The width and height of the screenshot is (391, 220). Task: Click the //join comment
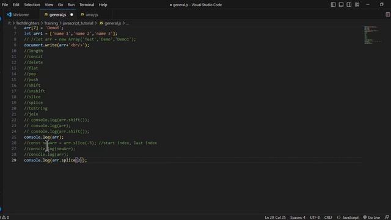click(x=31, y=114)
